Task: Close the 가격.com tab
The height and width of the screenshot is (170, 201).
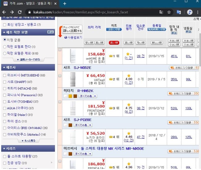Action: (x=55, y=4)
